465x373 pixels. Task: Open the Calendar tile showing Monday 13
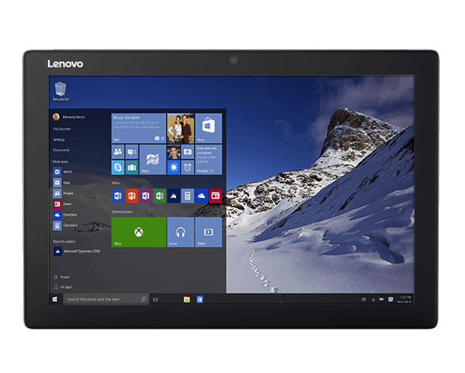[209, 159]
